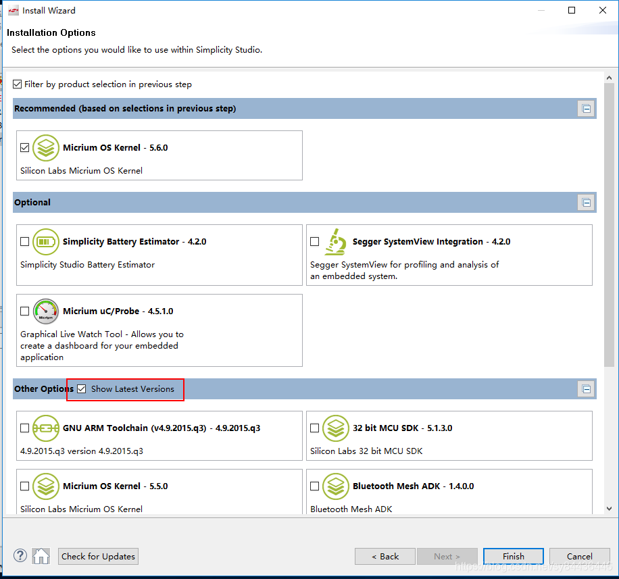Click the Next button
The image size is (619, 579).
tap(447, 556)
